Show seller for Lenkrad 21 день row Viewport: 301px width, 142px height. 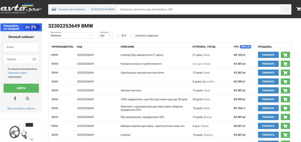tap(268, 55)
